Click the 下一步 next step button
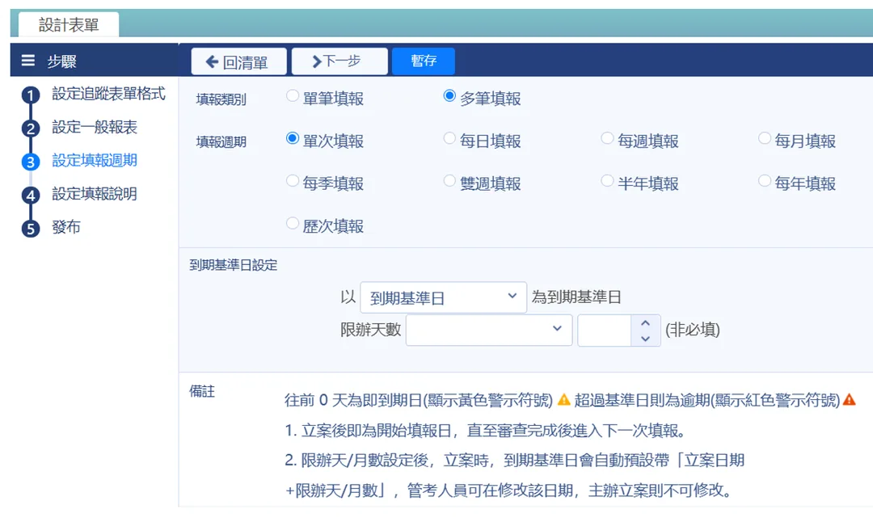873x518 pixels. coord(339,61)
